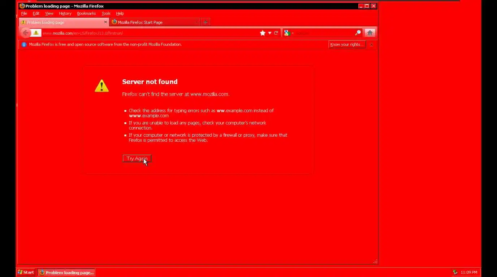This screenshot has height=277, width=497.
Task: Maximize the Firefox window
Action: 367,6
